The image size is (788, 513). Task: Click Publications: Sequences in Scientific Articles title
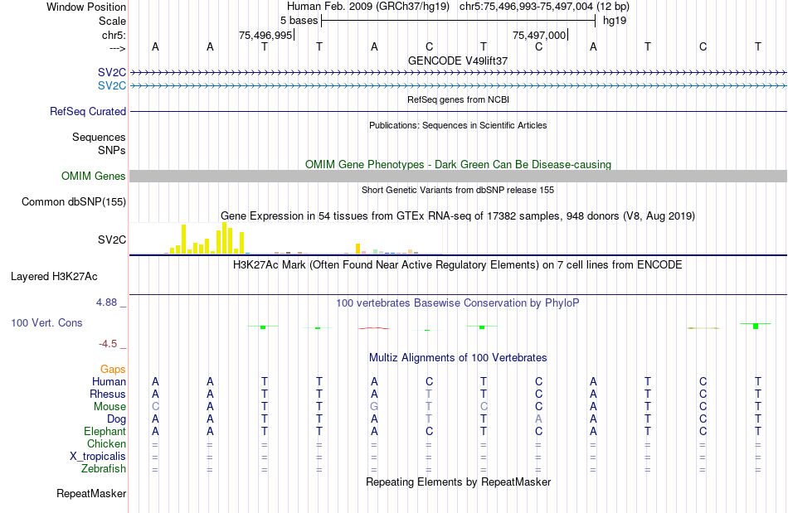[458, 125]
